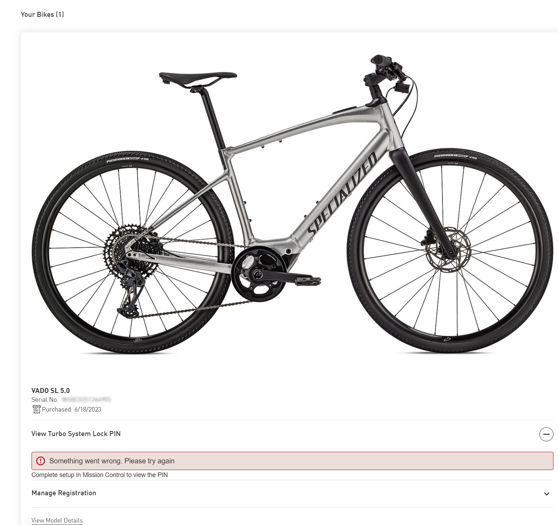
Task: Select the Something went wrong error banner
Action: click(292, 461)
